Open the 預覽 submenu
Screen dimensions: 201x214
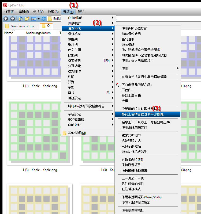(88, 82)
